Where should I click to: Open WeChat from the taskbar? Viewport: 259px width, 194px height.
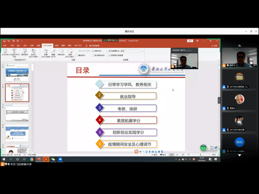point(53,159)
